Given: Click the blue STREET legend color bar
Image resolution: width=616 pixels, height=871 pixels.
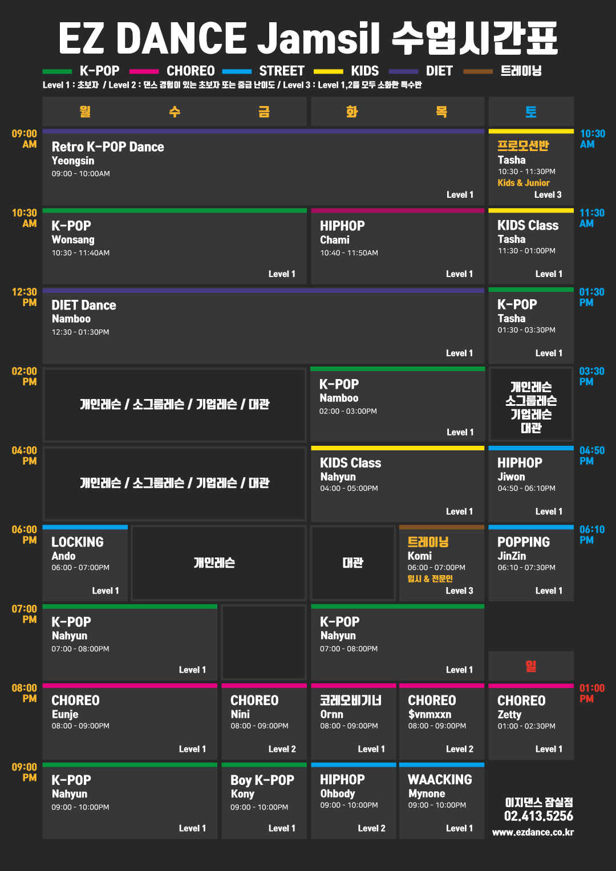Looking at the screenshot, I should point(237,72).
